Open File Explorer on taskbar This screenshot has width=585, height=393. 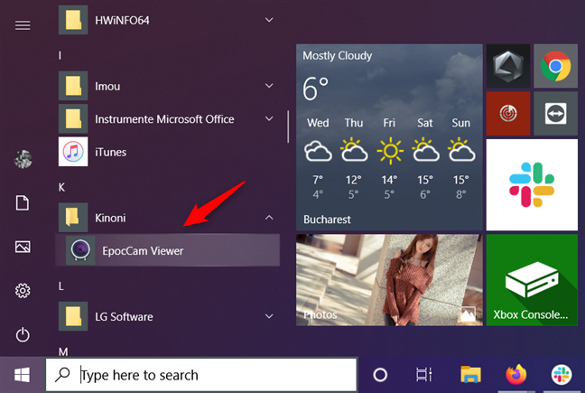pos(471,375)
